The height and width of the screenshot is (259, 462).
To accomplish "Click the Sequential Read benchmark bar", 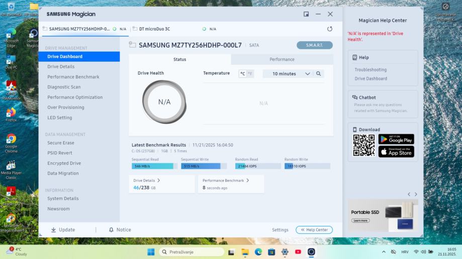I will click(x=154, y=166).
